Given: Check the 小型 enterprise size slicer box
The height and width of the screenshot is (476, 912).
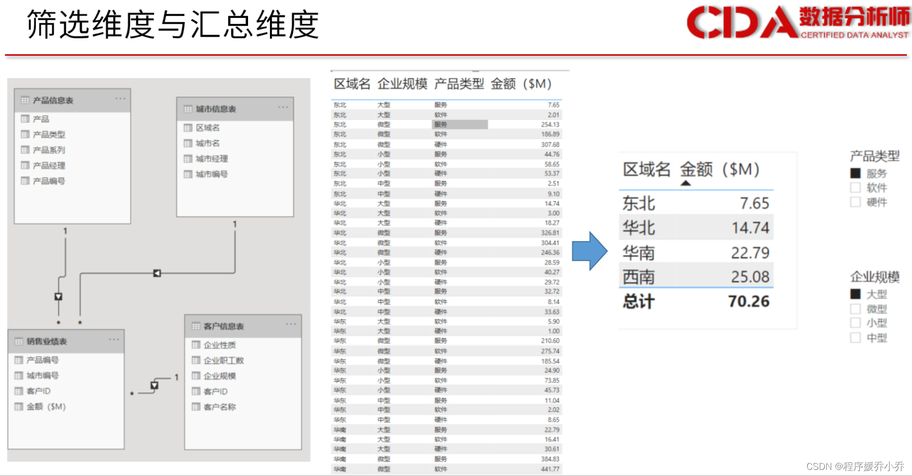Looking at the screenshot, I should point(855,322).
